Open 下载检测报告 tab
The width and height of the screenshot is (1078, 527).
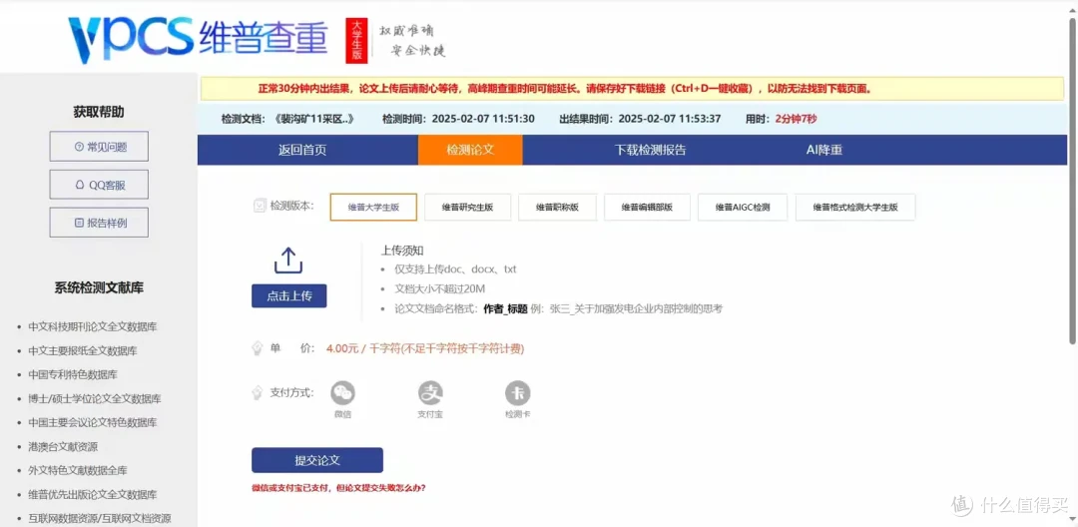[x=650, y=150]
